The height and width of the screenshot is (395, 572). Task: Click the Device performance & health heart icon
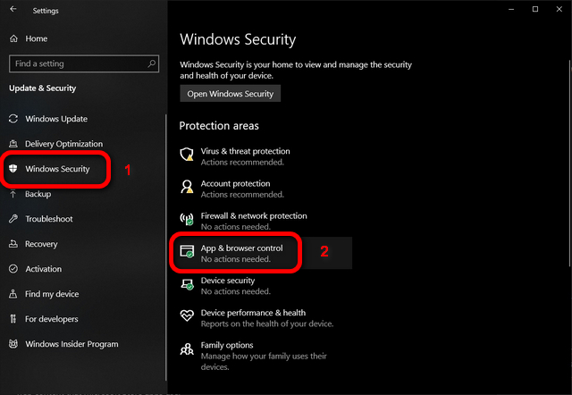click(x=187, y=315)
